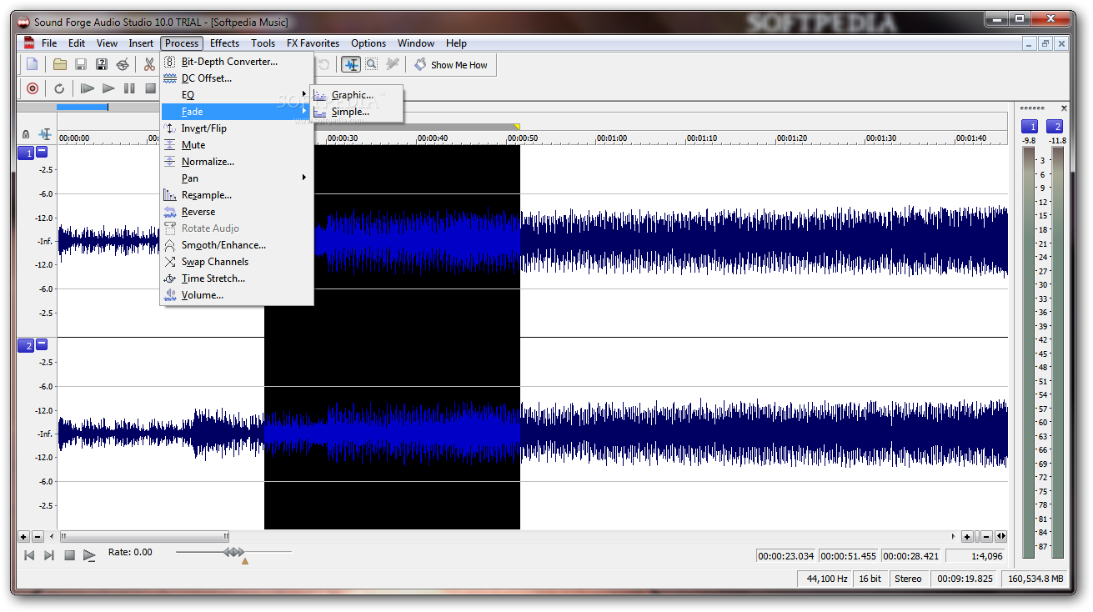Viewport: 1093px width, 612px height.
Task: Collapse channel 1 with its minus button
Action: click(42, 153)
